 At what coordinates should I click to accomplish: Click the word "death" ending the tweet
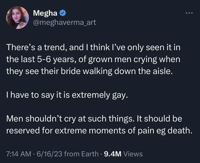(179, 130)
